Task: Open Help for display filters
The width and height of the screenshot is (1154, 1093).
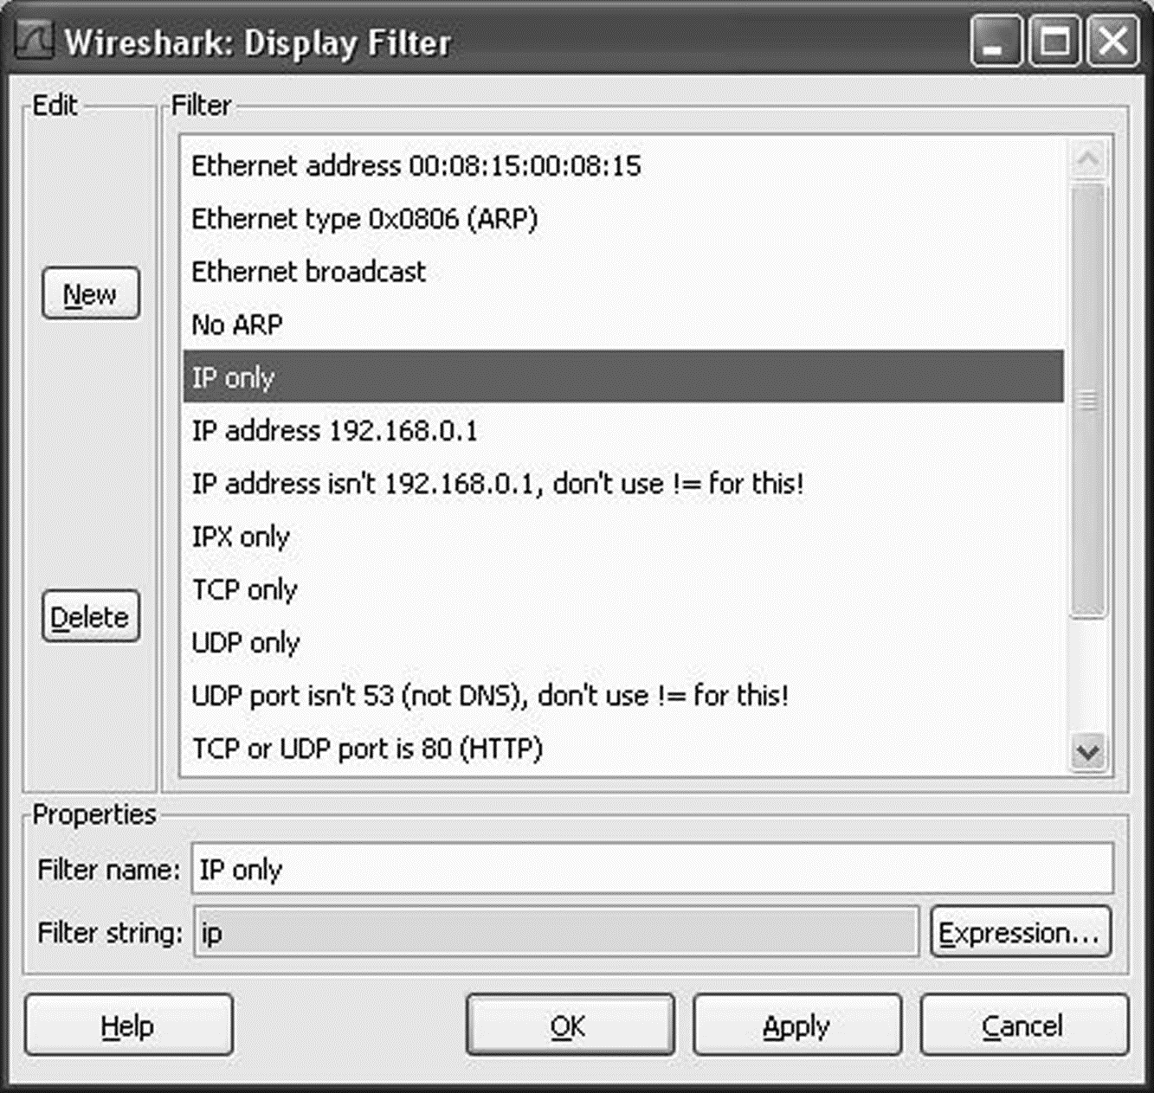Action: click(x=128, y=1025)
